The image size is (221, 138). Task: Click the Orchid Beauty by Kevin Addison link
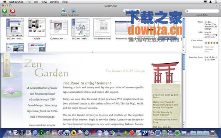163,113
